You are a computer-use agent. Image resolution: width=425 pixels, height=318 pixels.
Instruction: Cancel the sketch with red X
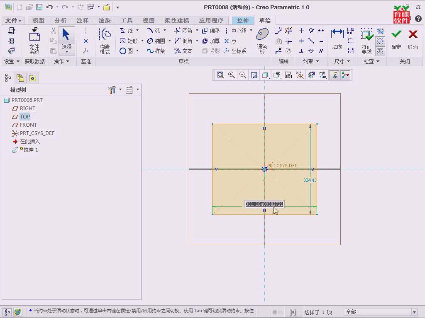[x=413, y=39]
